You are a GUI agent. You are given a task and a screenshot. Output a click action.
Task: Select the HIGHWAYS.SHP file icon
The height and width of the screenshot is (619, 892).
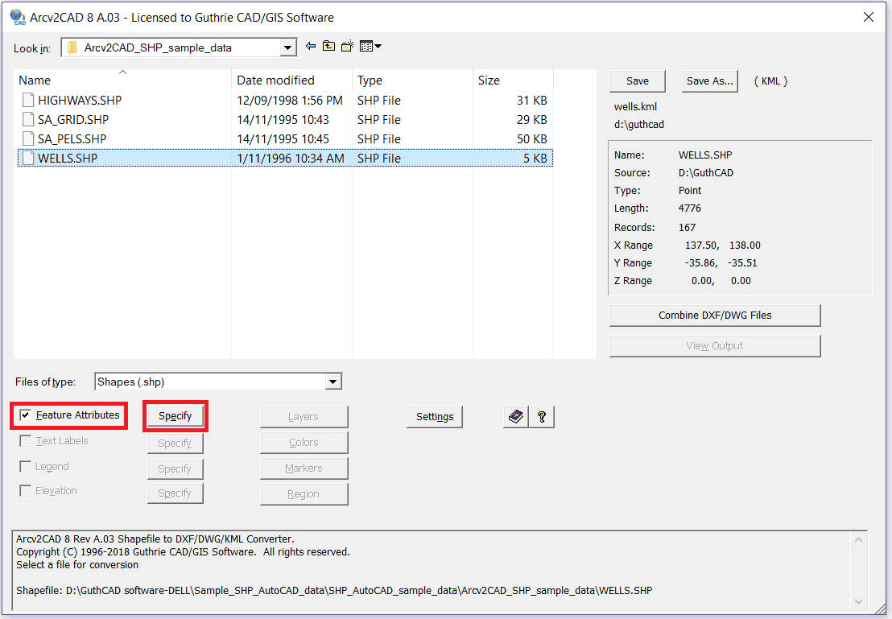pyautogui.click(x=28, y=100)
